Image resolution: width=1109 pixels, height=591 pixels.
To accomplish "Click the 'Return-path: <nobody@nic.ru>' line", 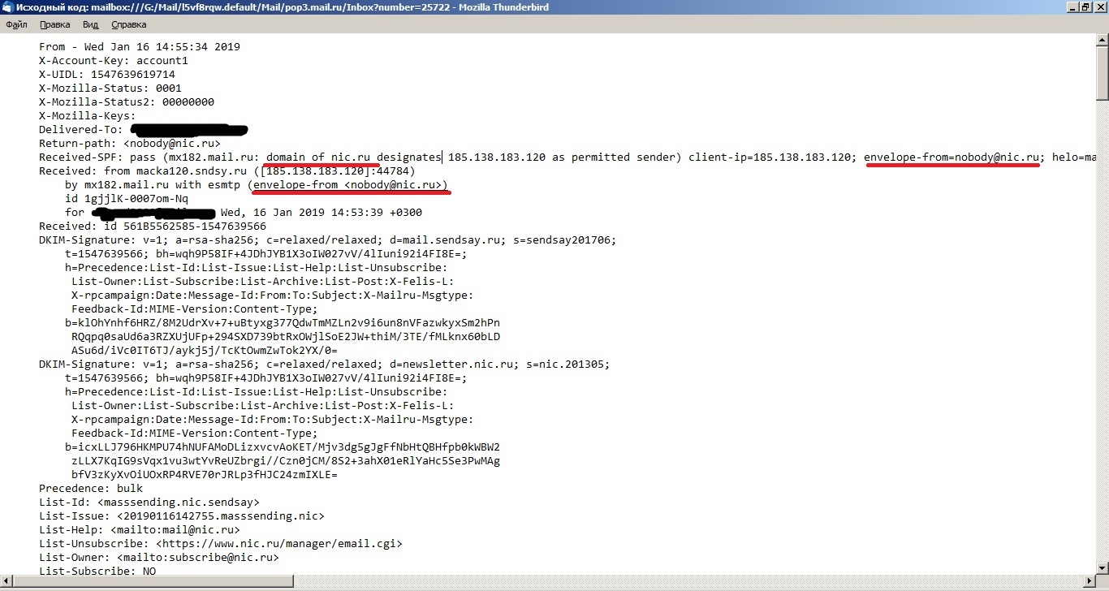I will pyautogui.click(x=130, y=143).
